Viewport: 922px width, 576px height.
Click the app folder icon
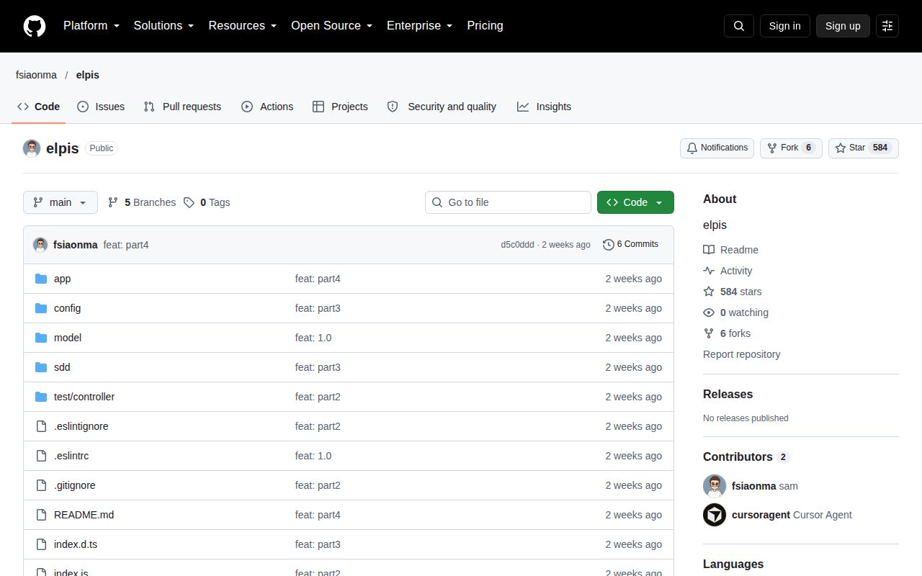(41, 279)
